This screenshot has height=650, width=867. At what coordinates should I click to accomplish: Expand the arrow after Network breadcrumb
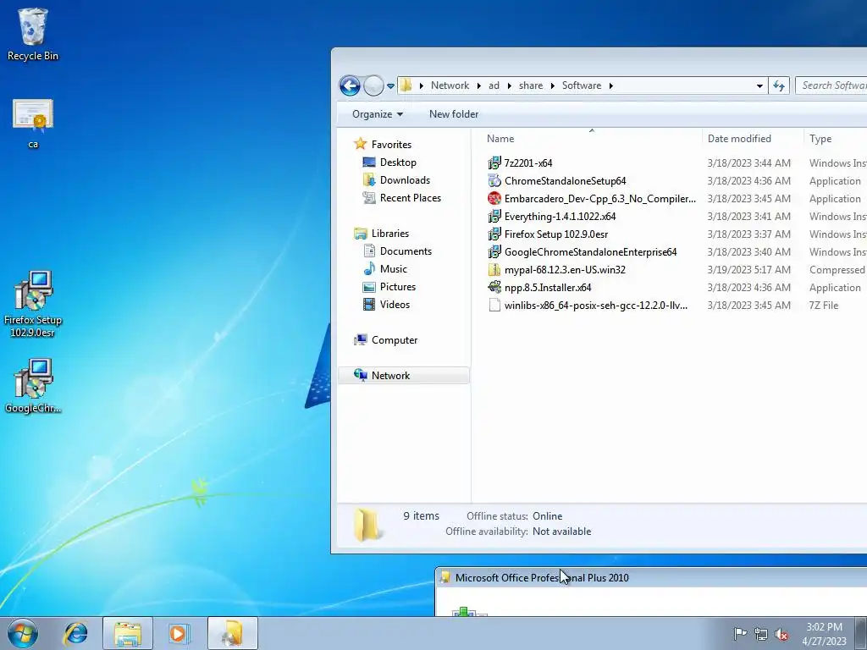(479, 85)
